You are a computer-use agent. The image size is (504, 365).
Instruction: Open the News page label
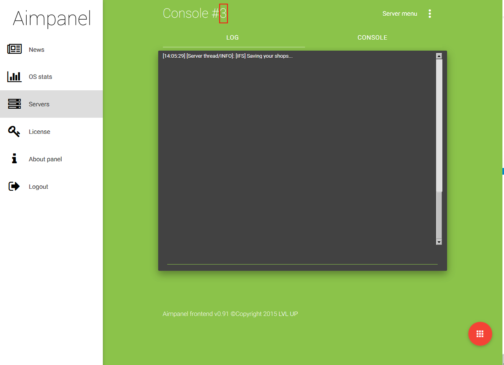(x=37, y=50)
